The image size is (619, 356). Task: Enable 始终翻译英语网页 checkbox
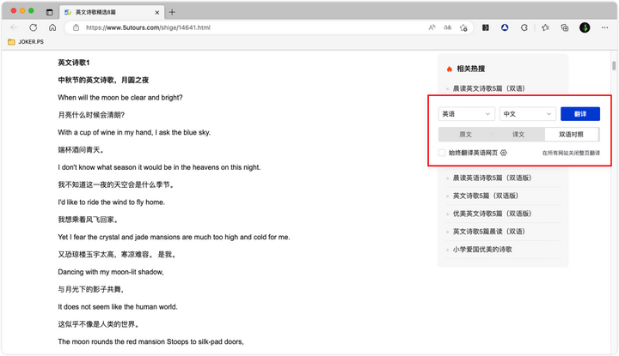[x=442, y=153]
